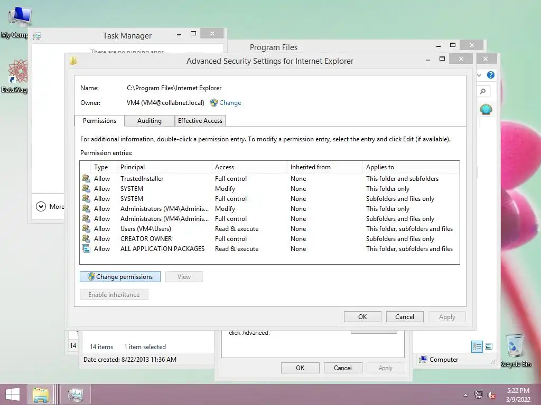Click the icon beside SYSTEM Full control entry

(x=86, y=198)
